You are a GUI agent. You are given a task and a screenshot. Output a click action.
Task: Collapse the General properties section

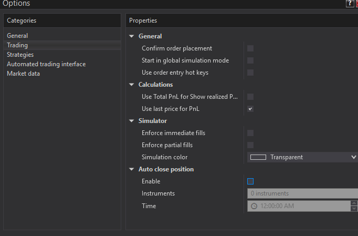131,36
